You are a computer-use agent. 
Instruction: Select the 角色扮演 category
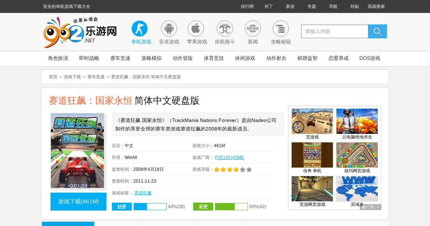pyautogui.click(x=58, y=58)
